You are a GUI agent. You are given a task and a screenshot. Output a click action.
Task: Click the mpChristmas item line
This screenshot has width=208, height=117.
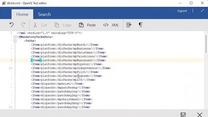[68, 53]
